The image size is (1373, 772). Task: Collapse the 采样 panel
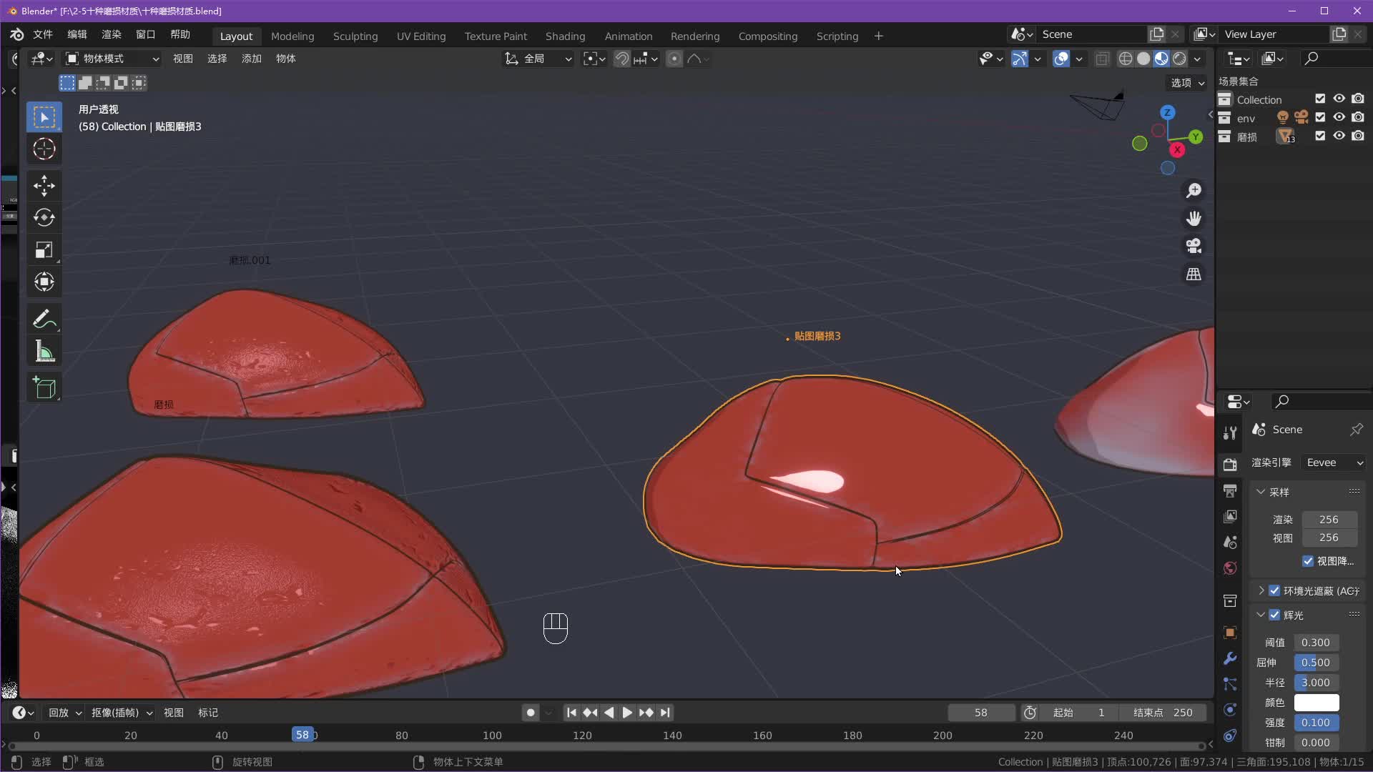click(x=1261, y=492)
